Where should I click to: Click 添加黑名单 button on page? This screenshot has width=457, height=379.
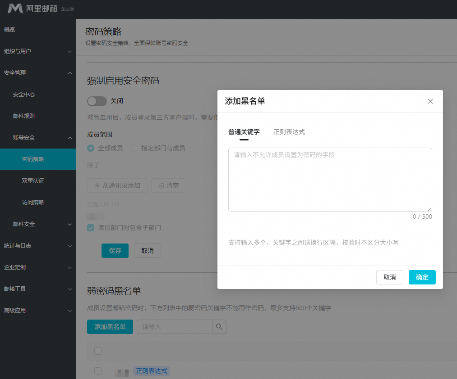110,327
